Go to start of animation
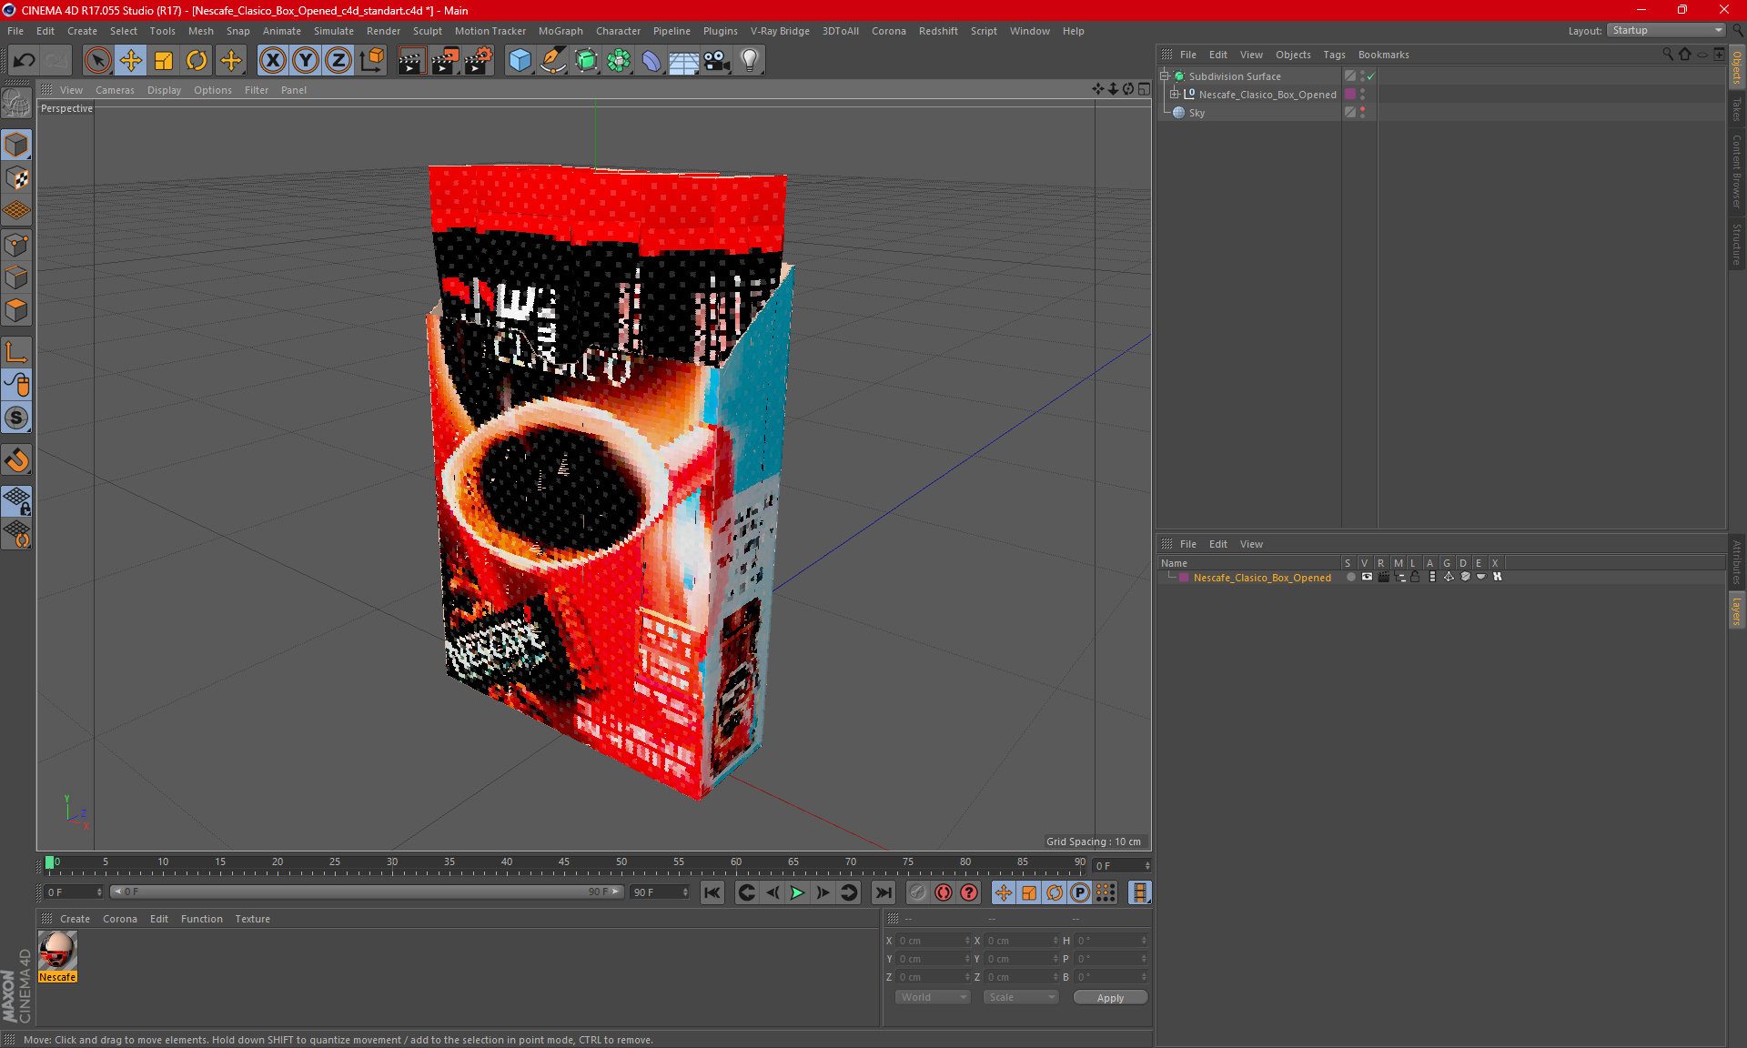The image size is (1747, 1048). [712, 892]
